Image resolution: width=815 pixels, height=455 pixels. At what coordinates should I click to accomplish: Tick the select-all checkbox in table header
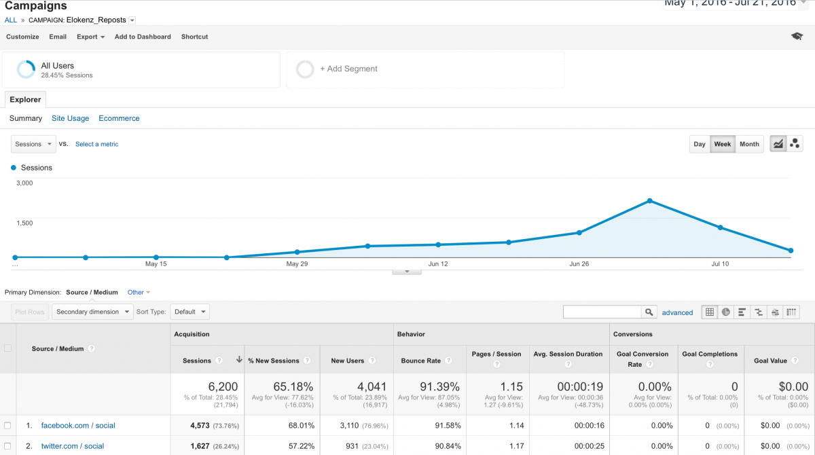click(8, 348)
